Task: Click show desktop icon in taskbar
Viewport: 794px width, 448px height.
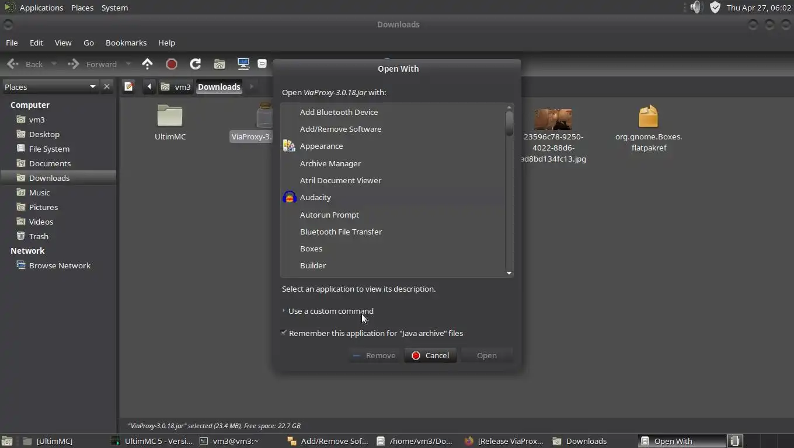Action: (8, 441)
